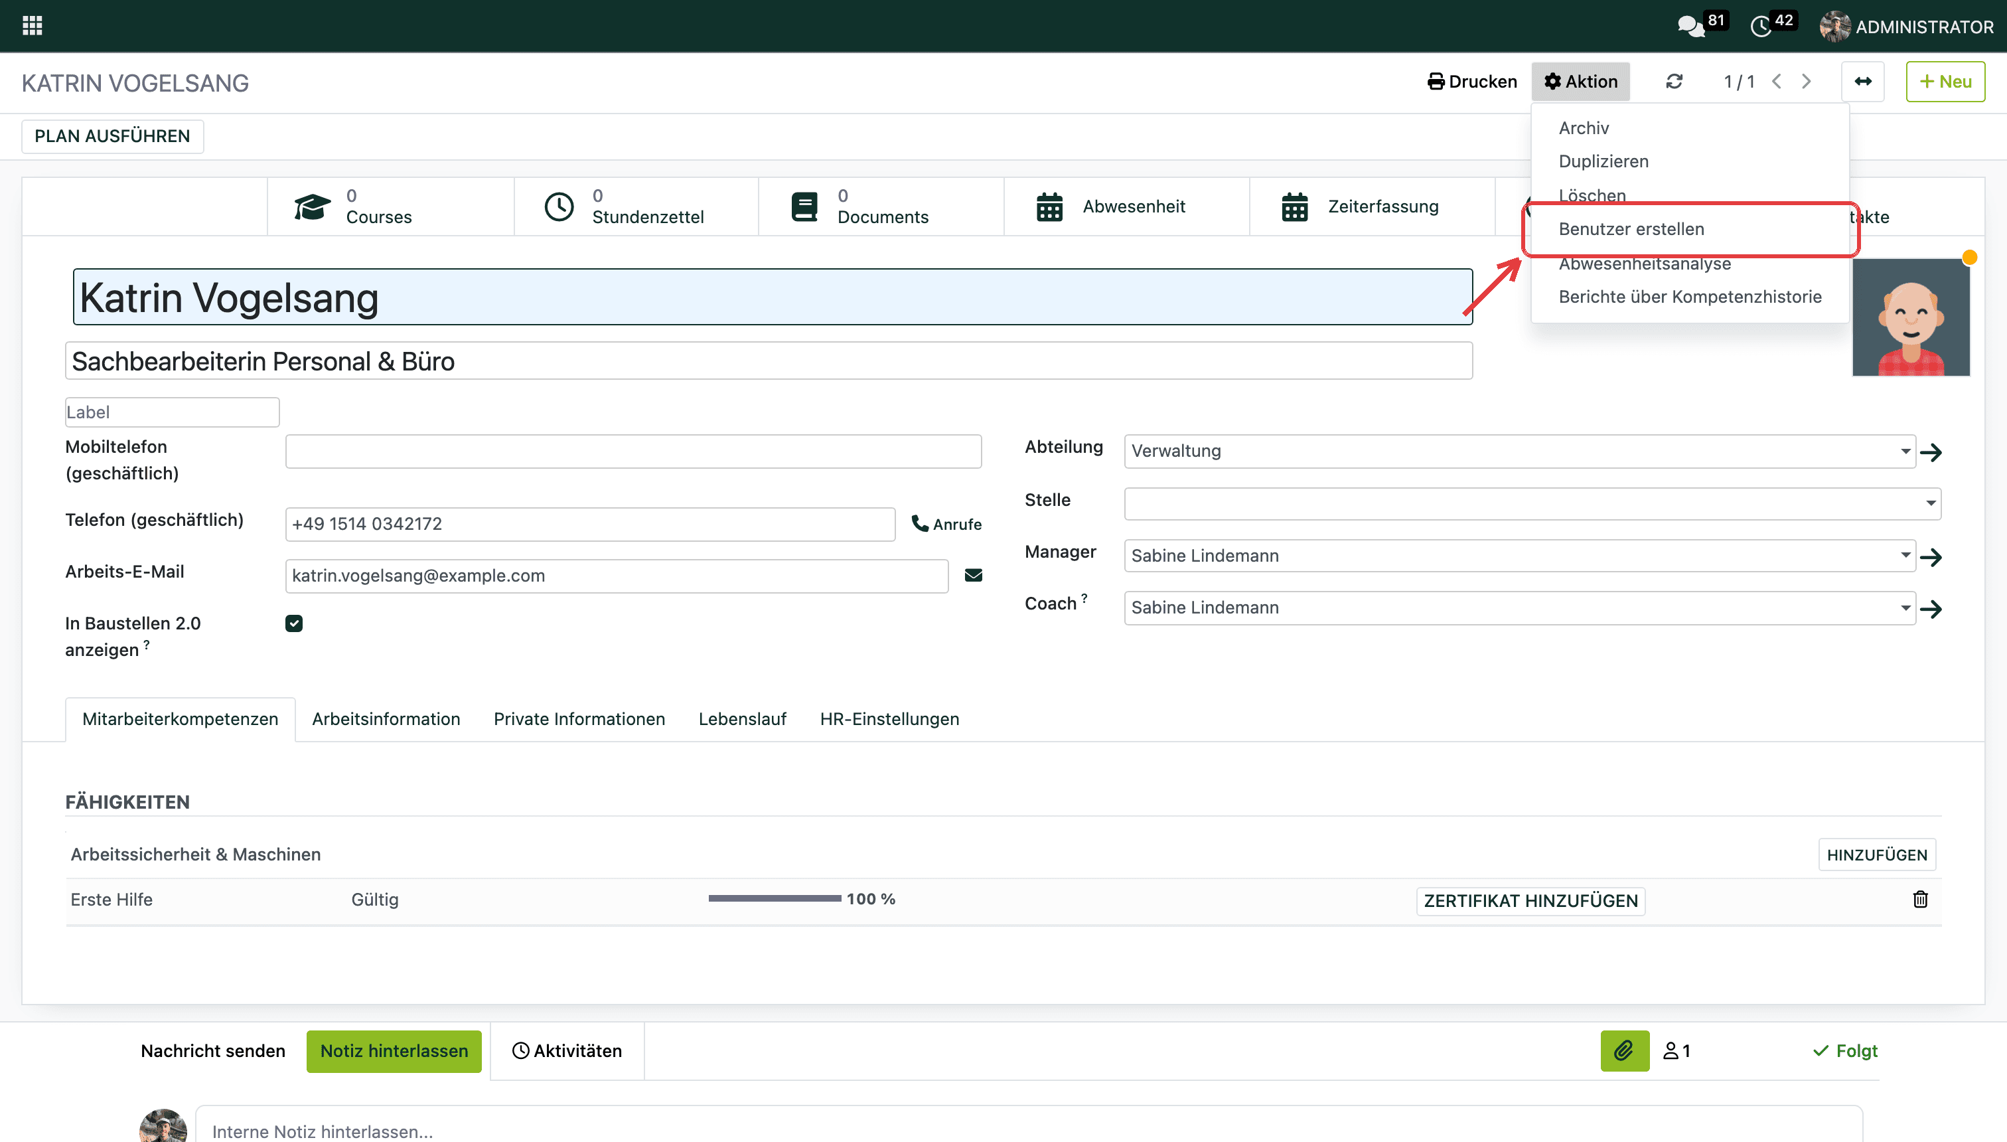The width and height of the screenshot is (2007, 1142).
Task: Open the Courses smart button
Action: click(390, 206)
